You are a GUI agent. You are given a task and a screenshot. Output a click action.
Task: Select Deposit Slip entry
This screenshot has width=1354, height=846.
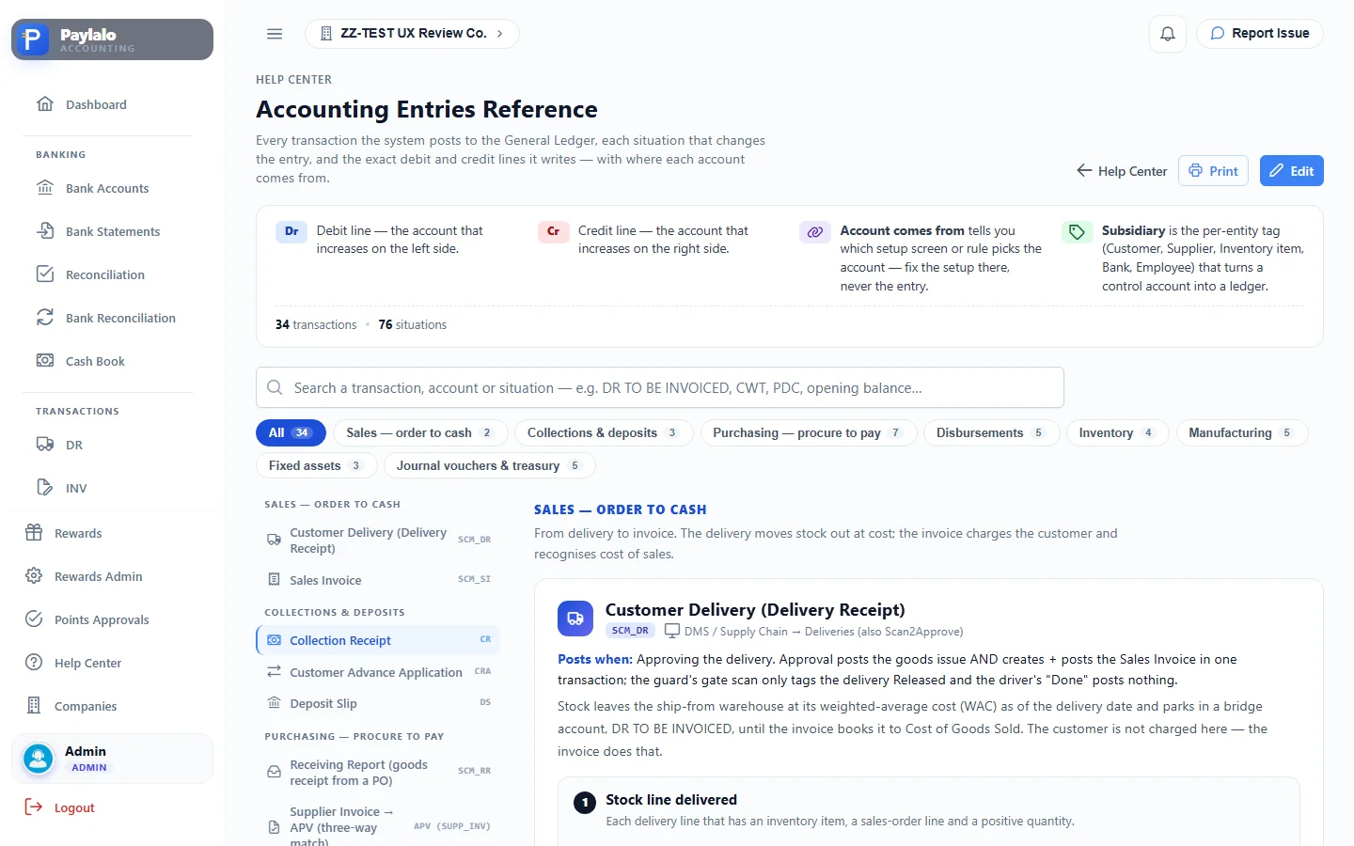point(378,703)
